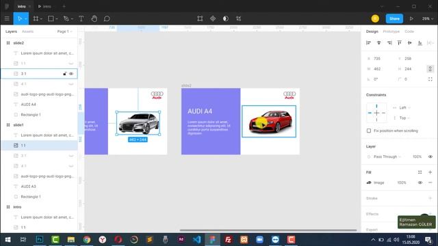Open shape tools dropdown chevron
The image size is (438, 246).
point(56,19)
